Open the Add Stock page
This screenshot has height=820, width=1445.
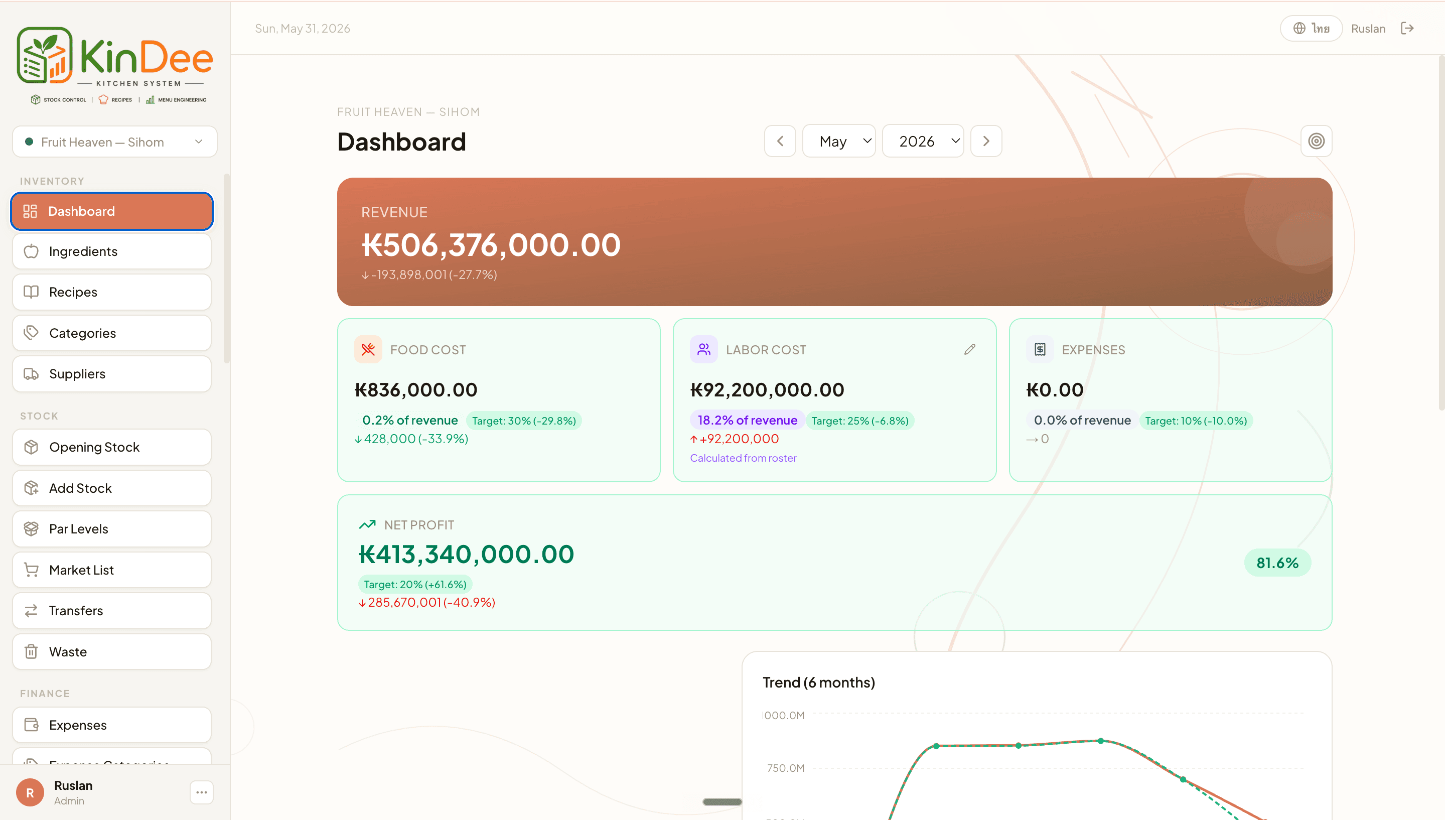112,488
